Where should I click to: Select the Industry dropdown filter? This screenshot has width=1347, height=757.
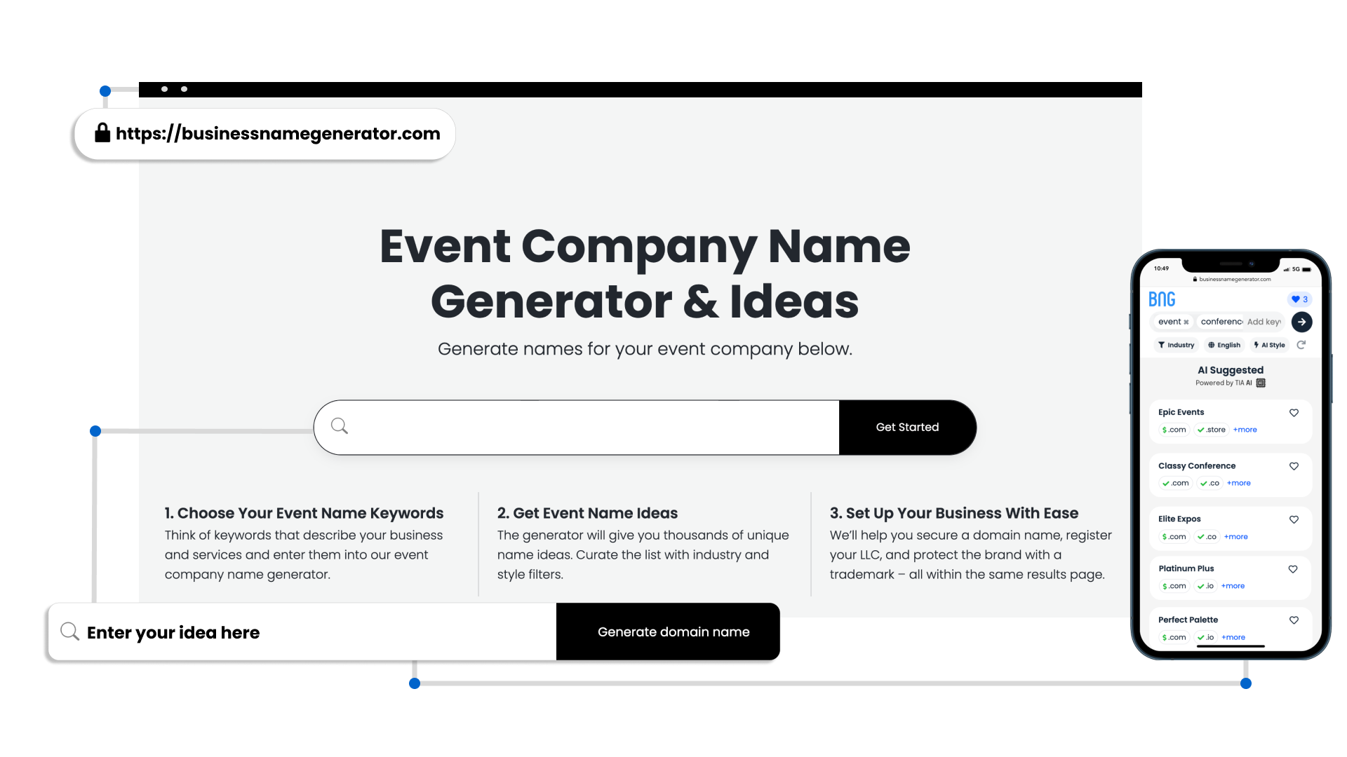pyautogui.click(x=1175, y=344)
